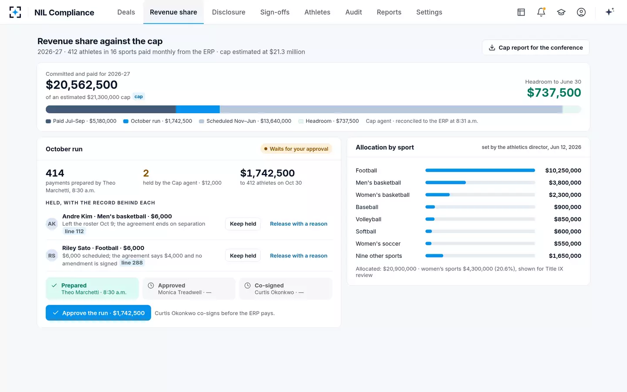Click the $20,562,500 committed total
The width and height of the screenshot is (627, 392).
(81, 84)
